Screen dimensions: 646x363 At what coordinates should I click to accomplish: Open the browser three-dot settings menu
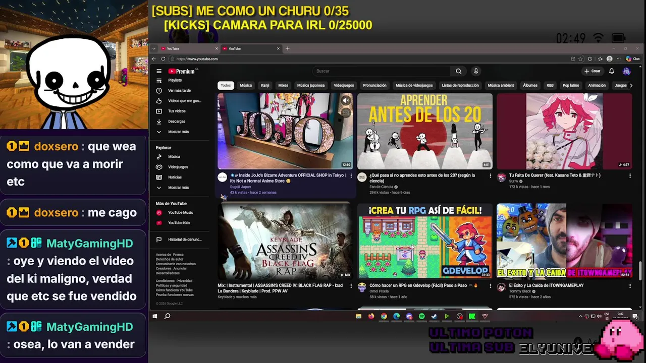(618, 59)
